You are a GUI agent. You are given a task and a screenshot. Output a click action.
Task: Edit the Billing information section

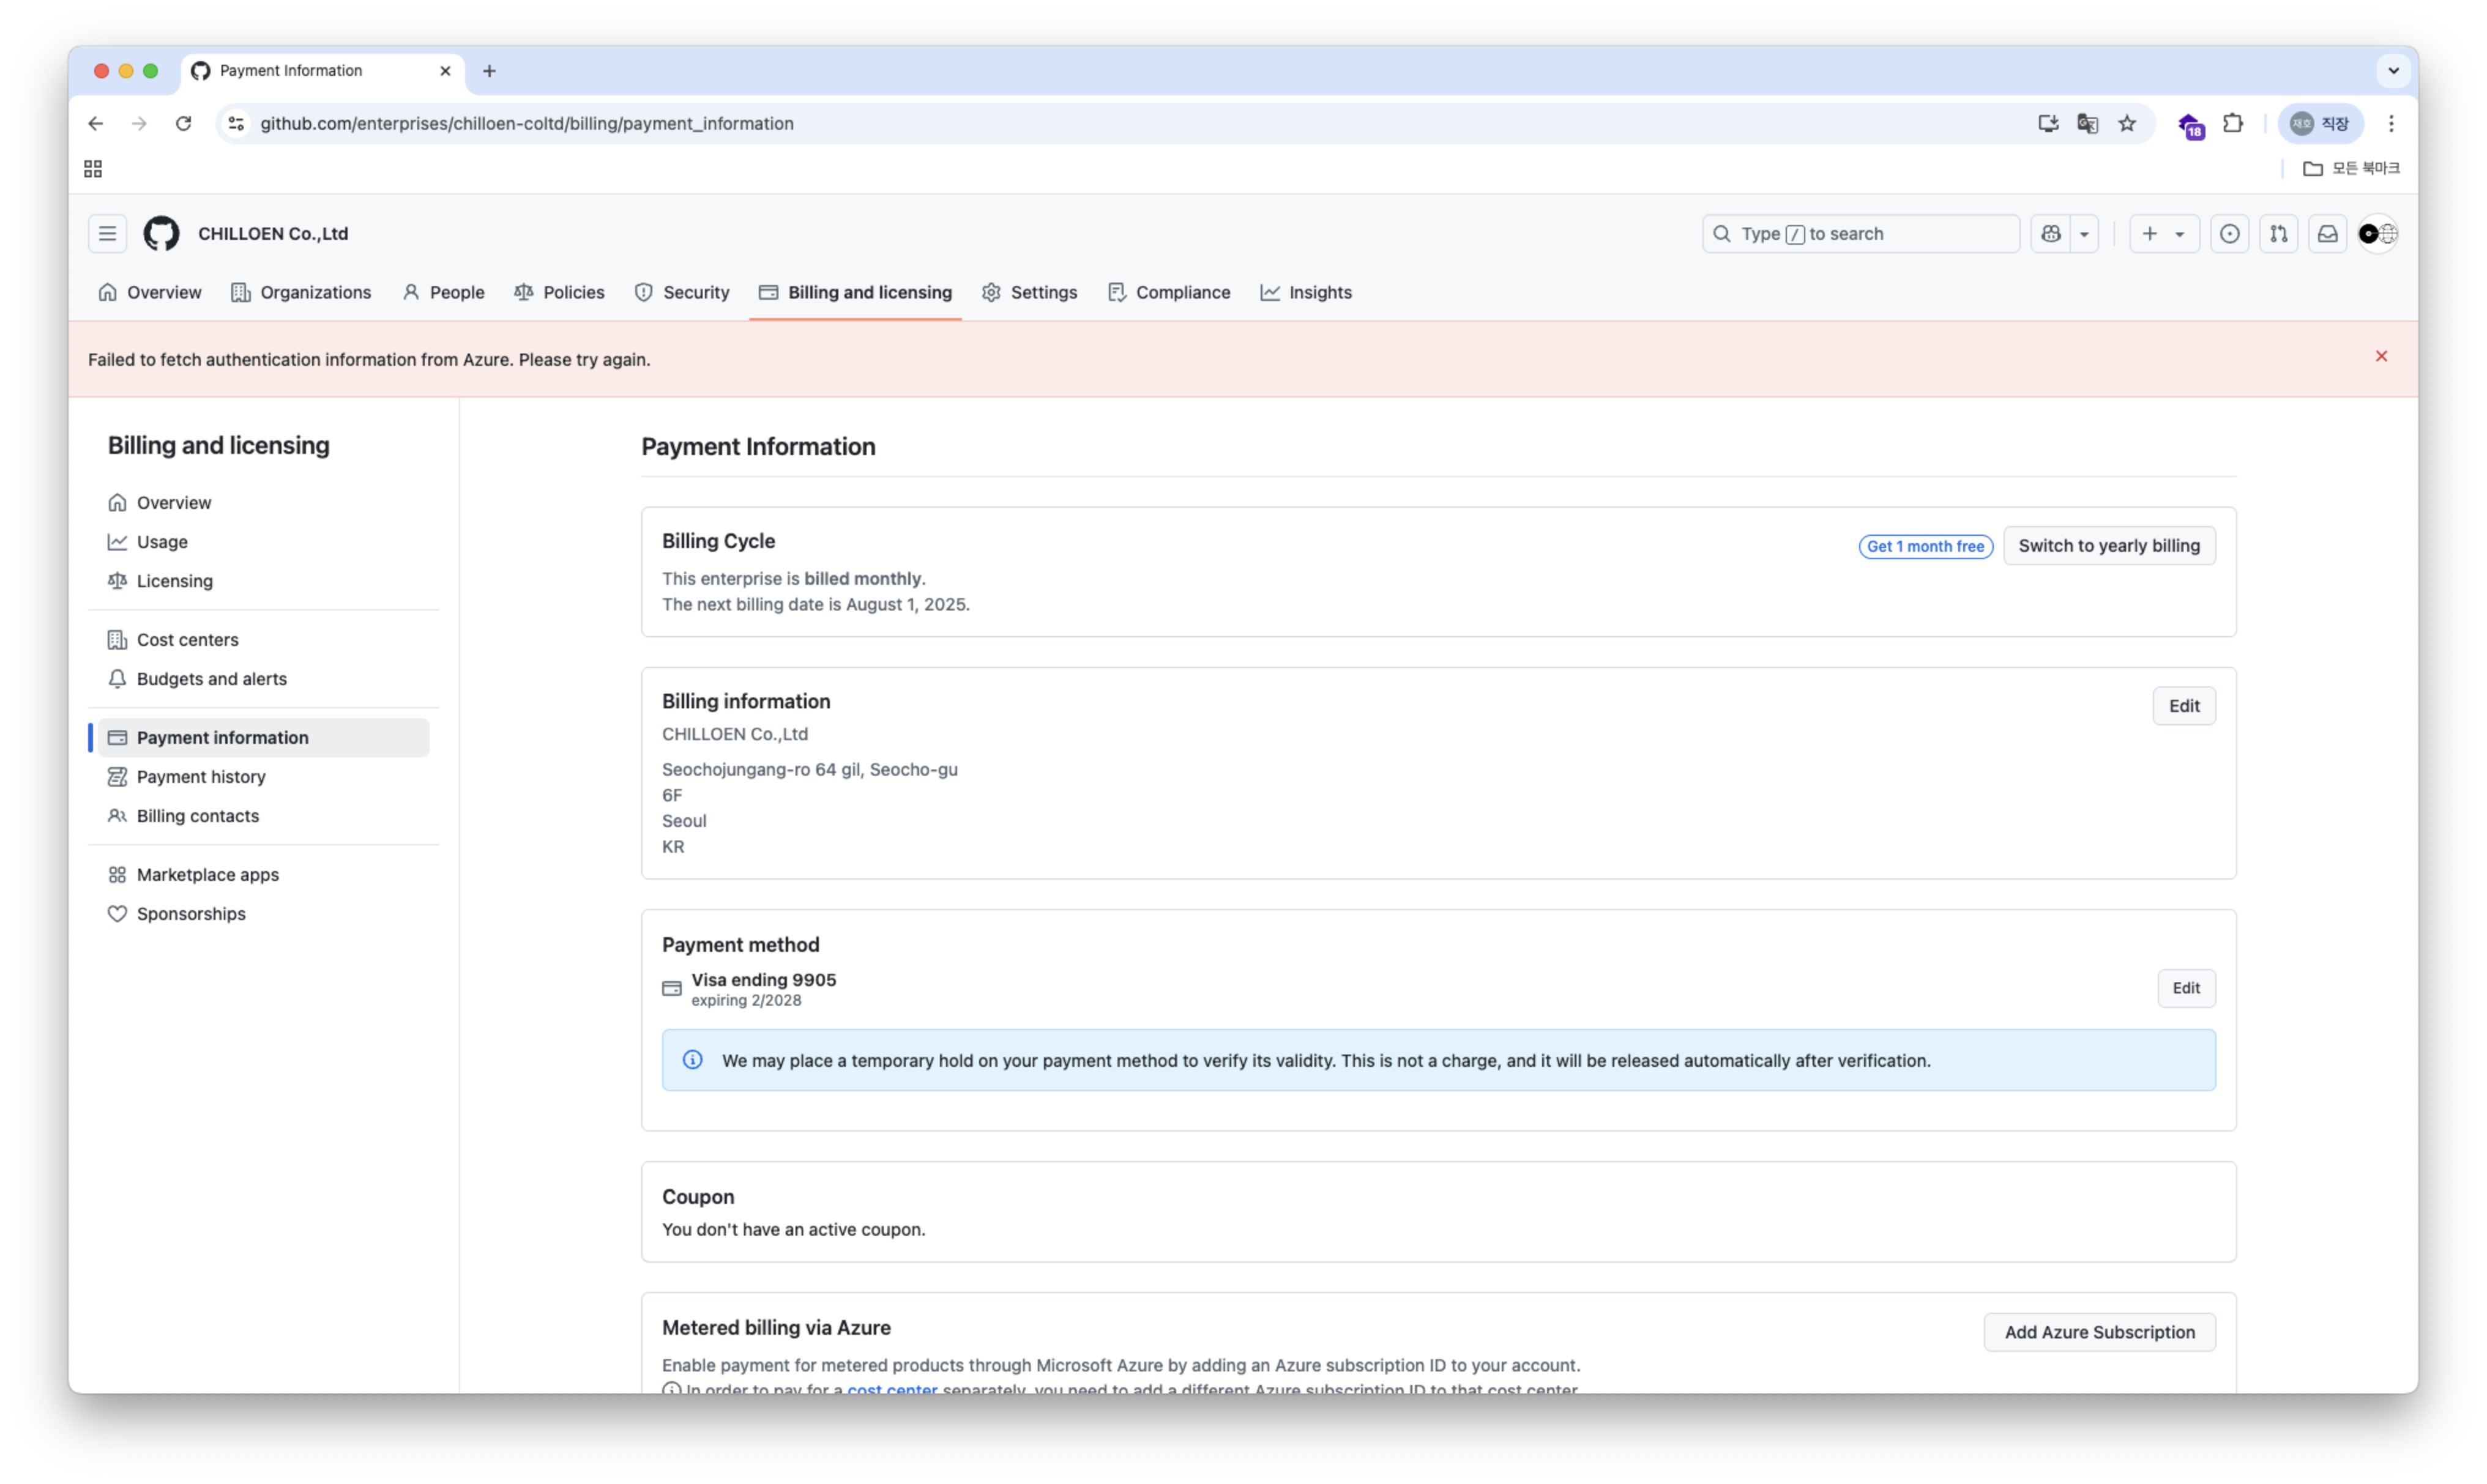pyautogui.click(x=2184, y=706)
